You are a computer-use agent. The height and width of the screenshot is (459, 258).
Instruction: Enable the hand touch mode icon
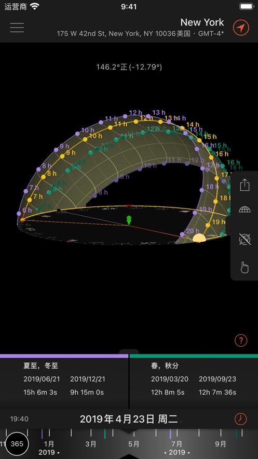coord(245,268)
